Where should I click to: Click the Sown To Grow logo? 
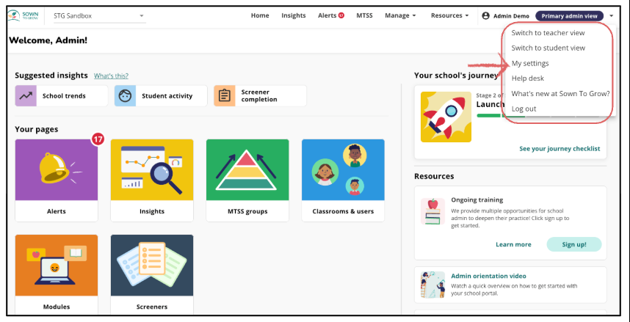pos(26,15)
